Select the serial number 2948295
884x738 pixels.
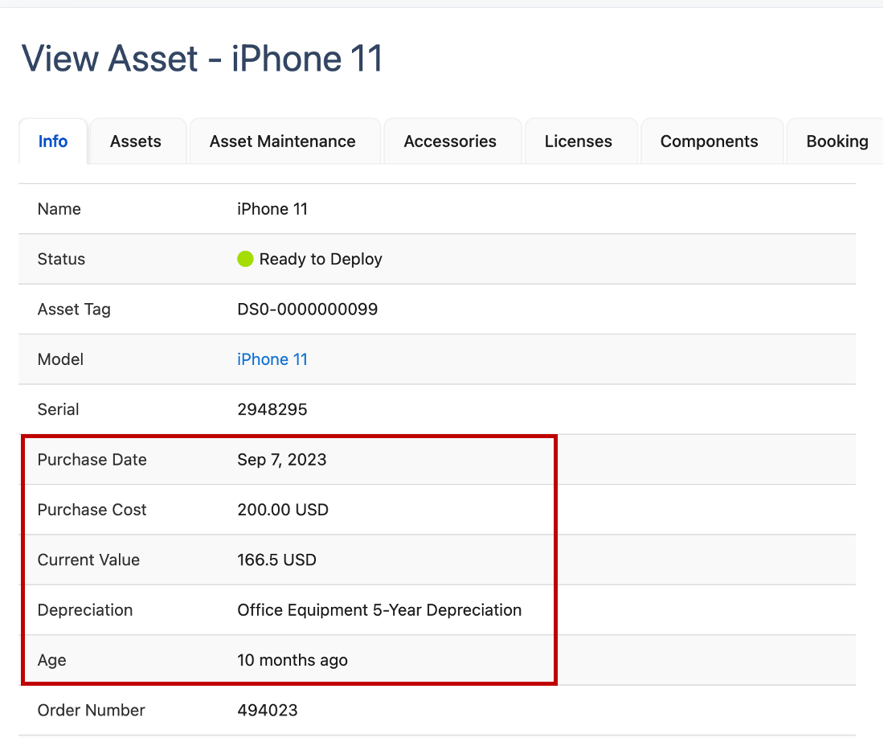[x=272, y=409]
